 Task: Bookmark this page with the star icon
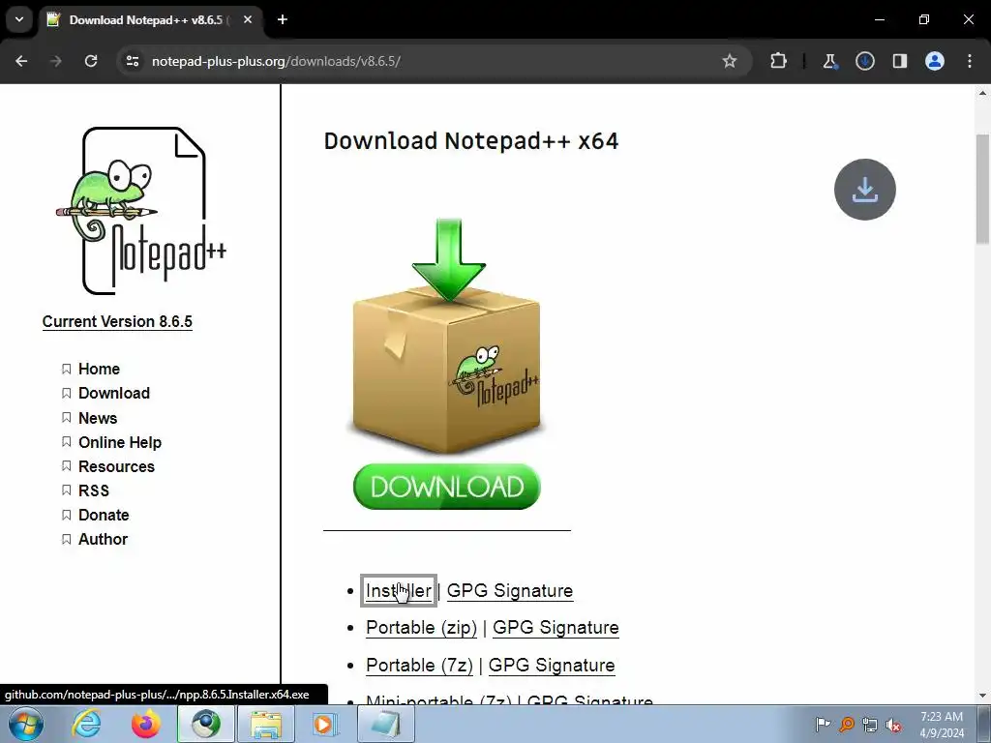[730, 61]
